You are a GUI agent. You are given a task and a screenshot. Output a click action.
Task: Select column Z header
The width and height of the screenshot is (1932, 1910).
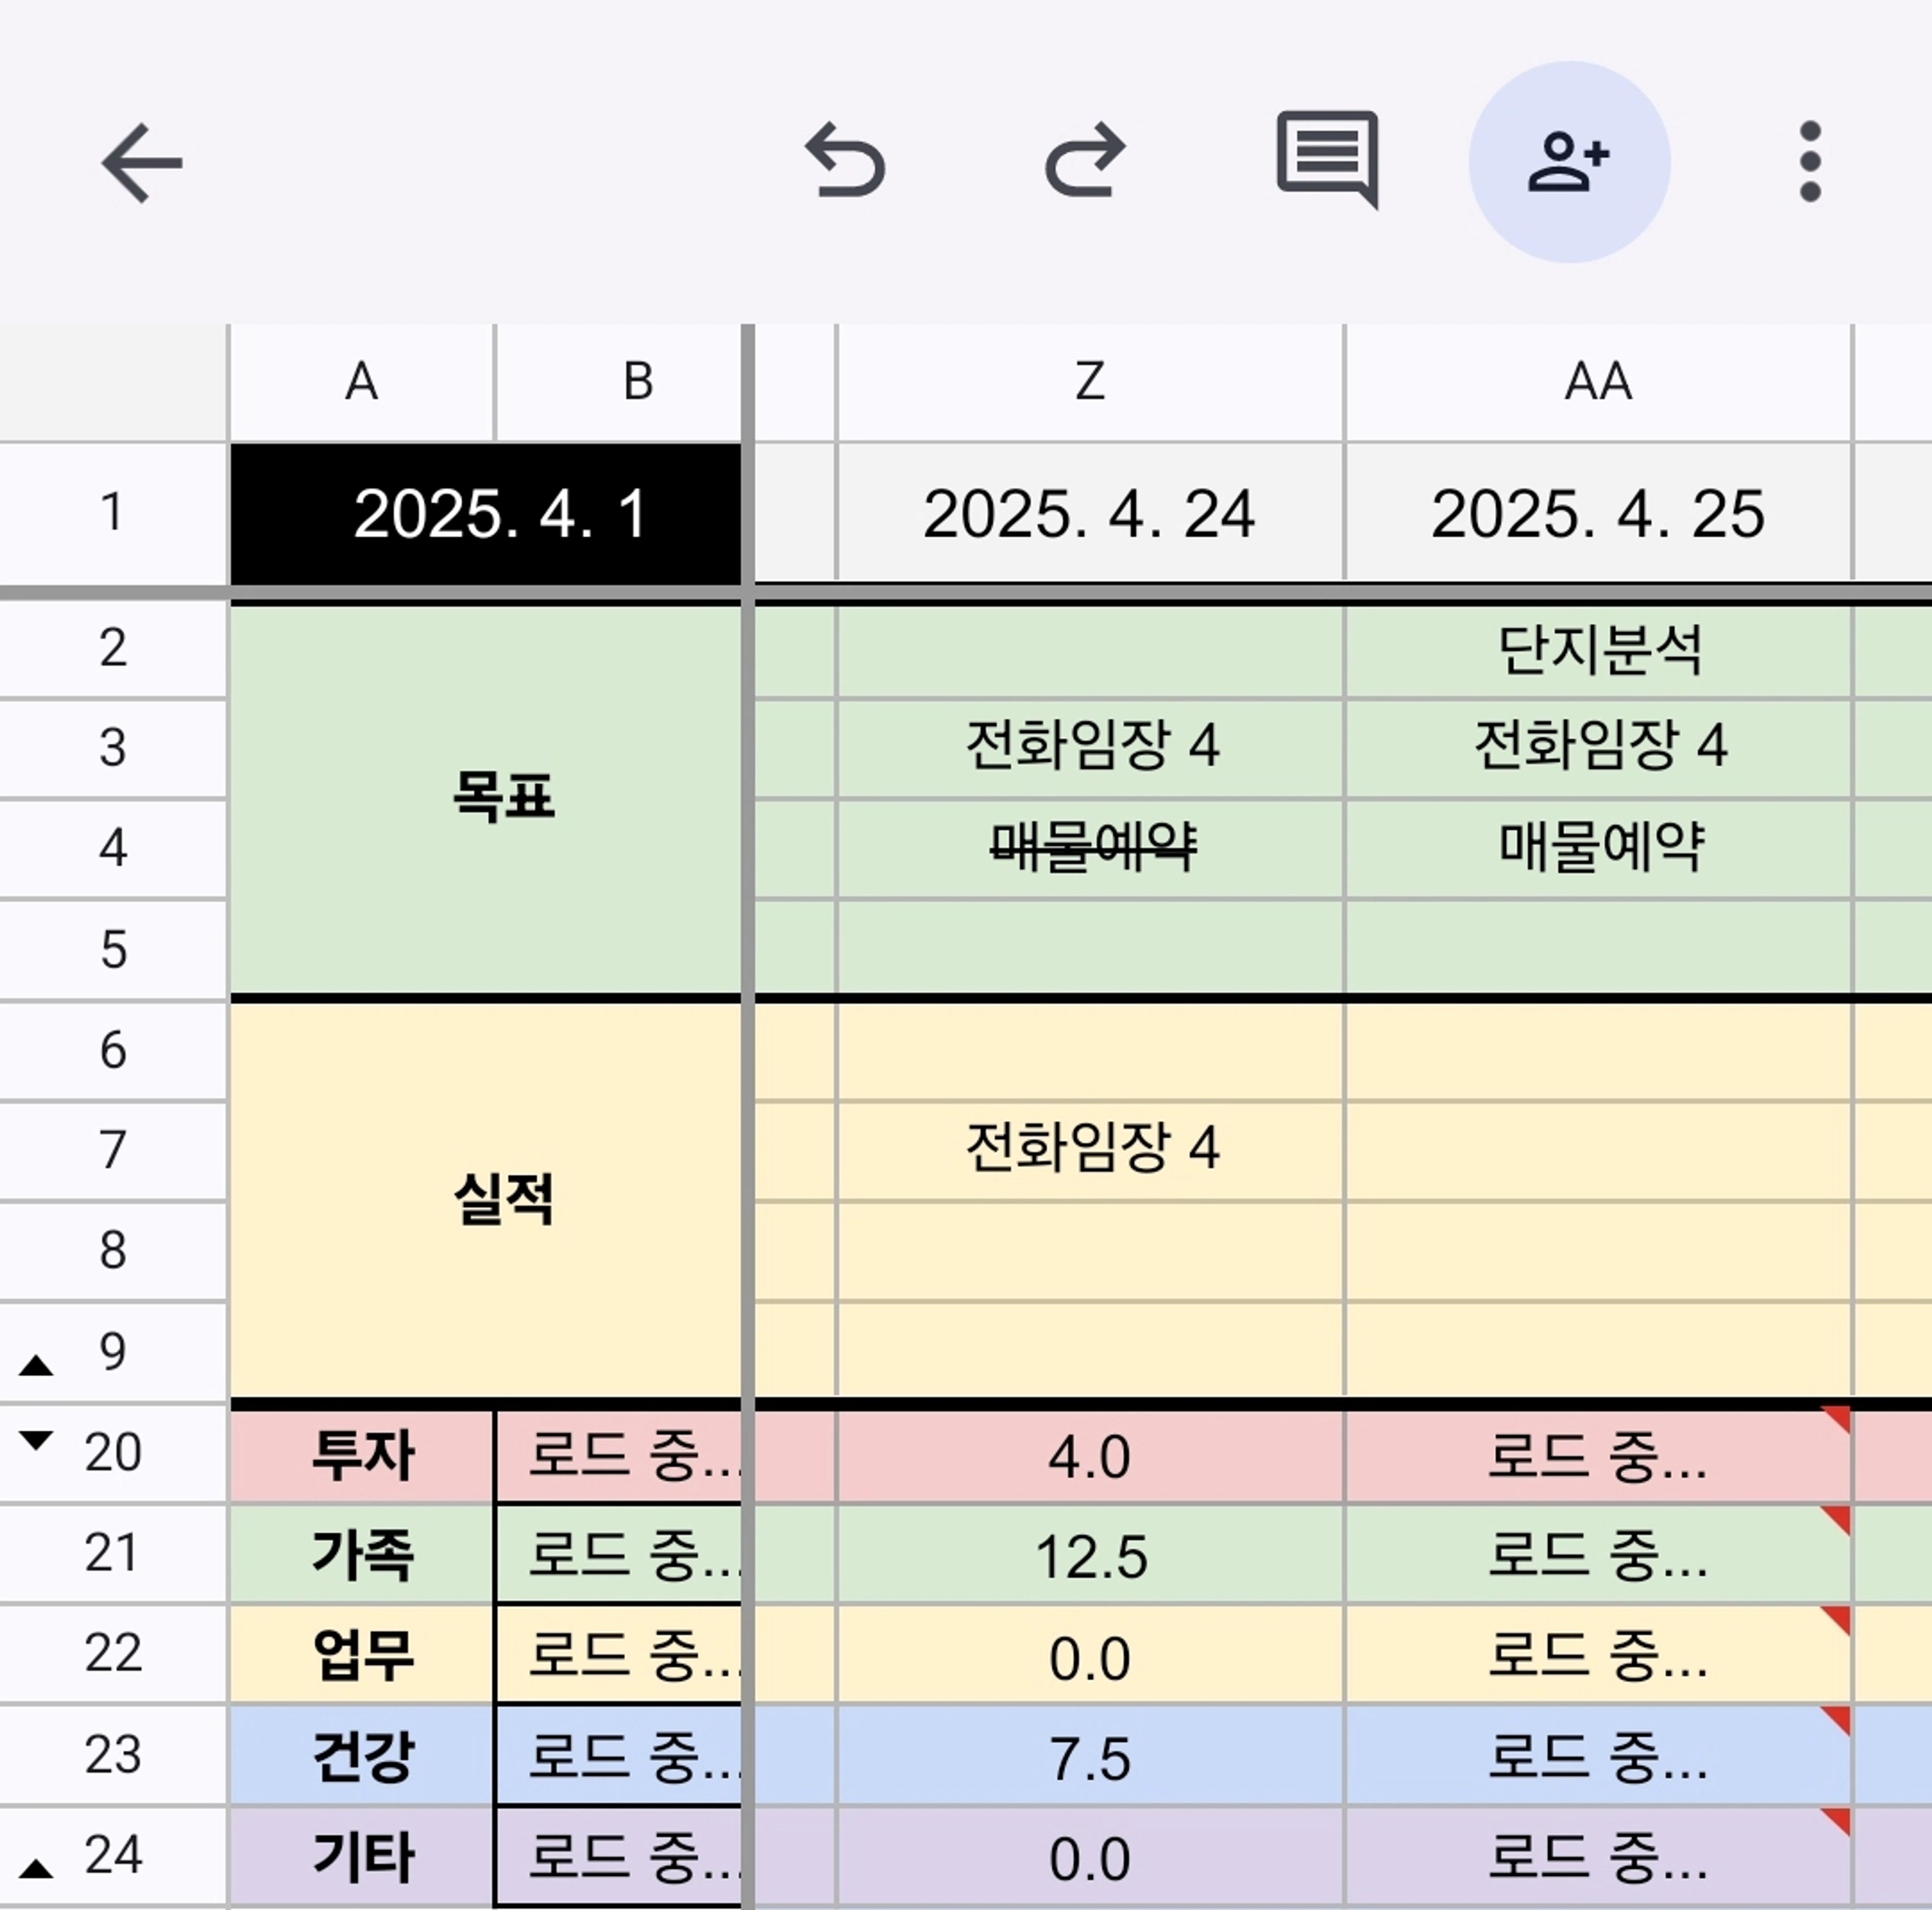[x=1090, y=382]
